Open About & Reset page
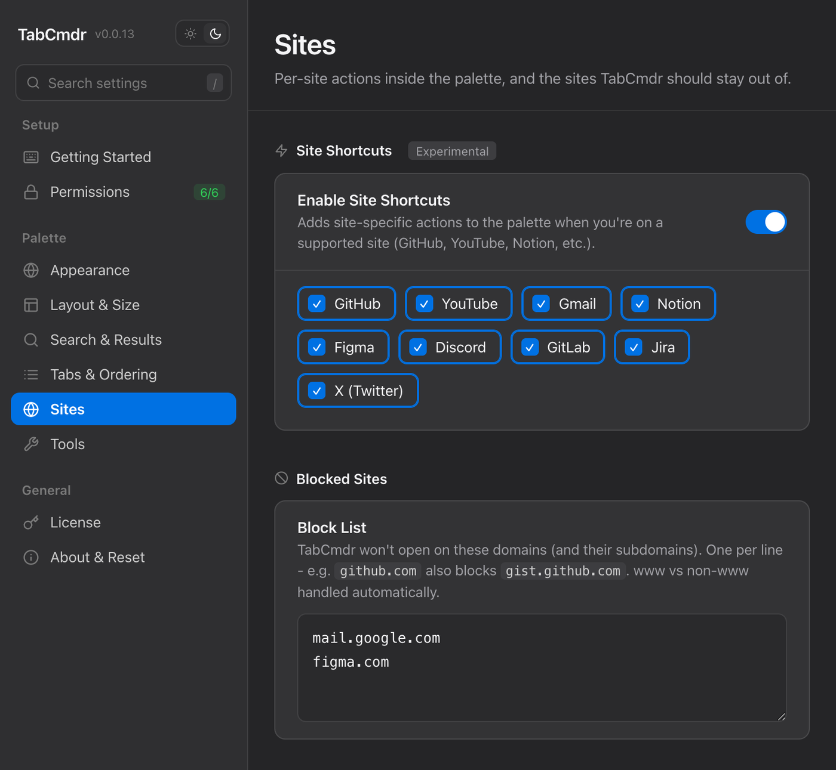836x770 pixels. 124,557
